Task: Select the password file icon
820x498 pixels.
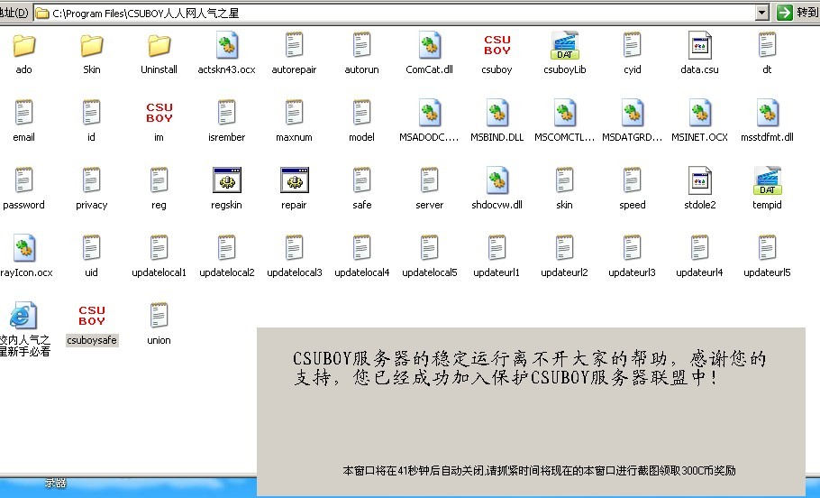Action: point(23,180)
